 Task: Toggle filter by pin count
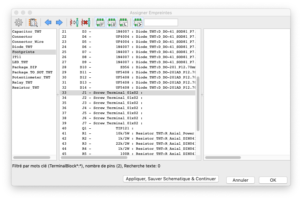click(112, 22)
